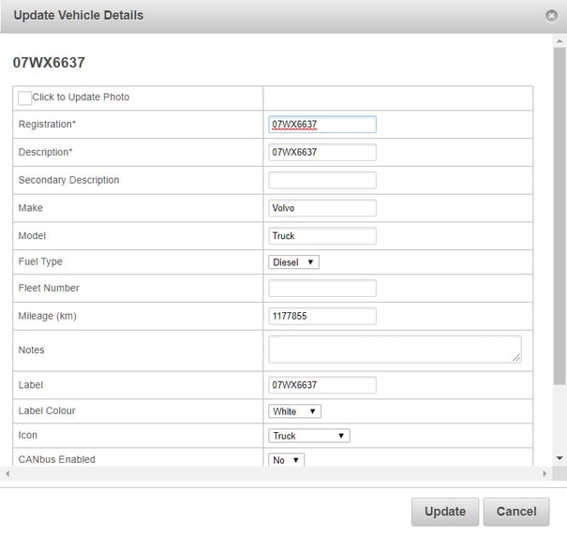Image resolution: width=567 pixels, height=536 pixels.
Task: Click inside the Notes text area
Action: [x=395, y=350]
